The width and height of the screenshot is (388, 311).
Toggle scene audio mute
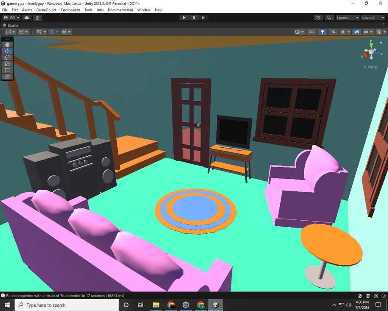(x=333, y=32)
